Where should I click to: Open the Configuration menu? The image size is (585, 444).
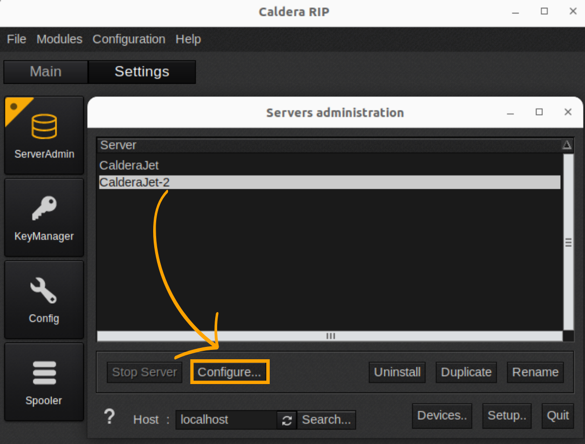(x=128, y=39)
